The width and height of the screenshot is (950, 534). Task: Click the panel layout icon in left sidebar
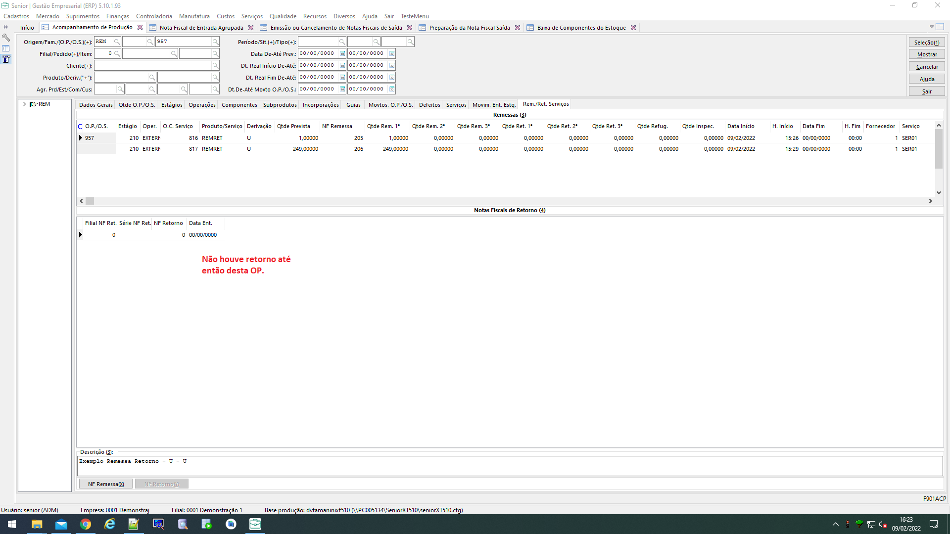point(6,48)
